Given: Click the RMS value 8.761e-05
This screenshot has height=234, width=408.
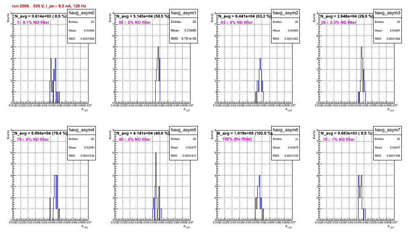Looking at the screenshot, I should [x=189, y=39].
